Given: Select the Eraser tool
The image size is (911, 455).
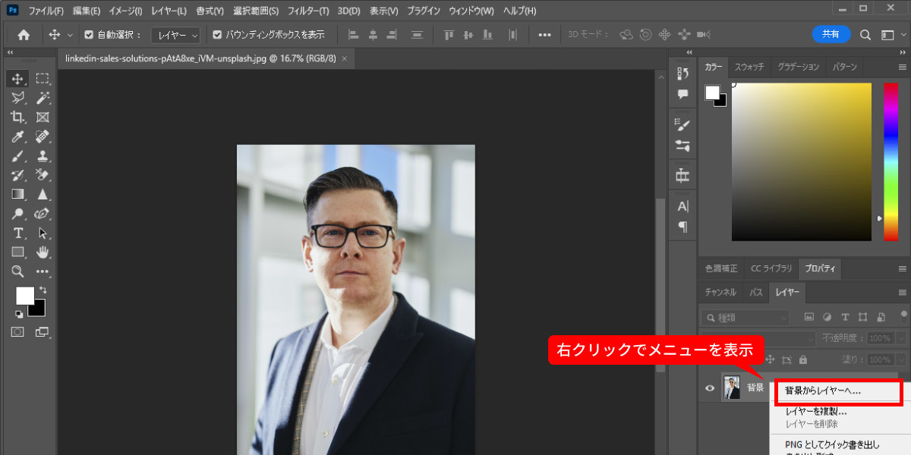Looking at the screenshot, I should pos(43,175).
